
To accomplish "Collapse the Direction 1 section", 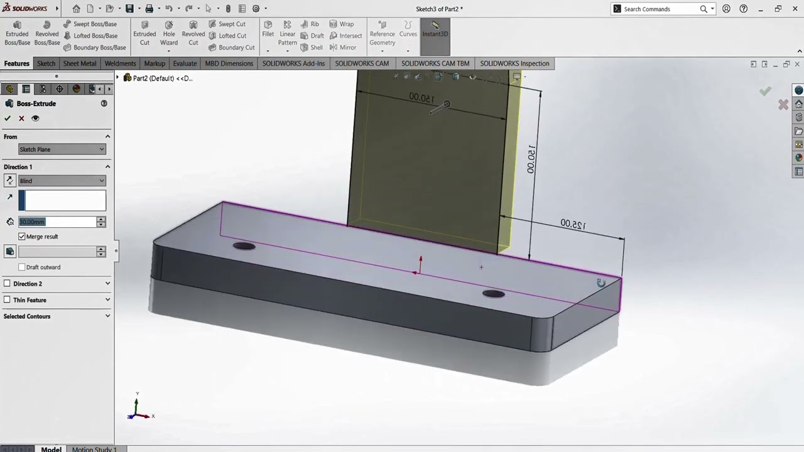I will pos(107,167).
